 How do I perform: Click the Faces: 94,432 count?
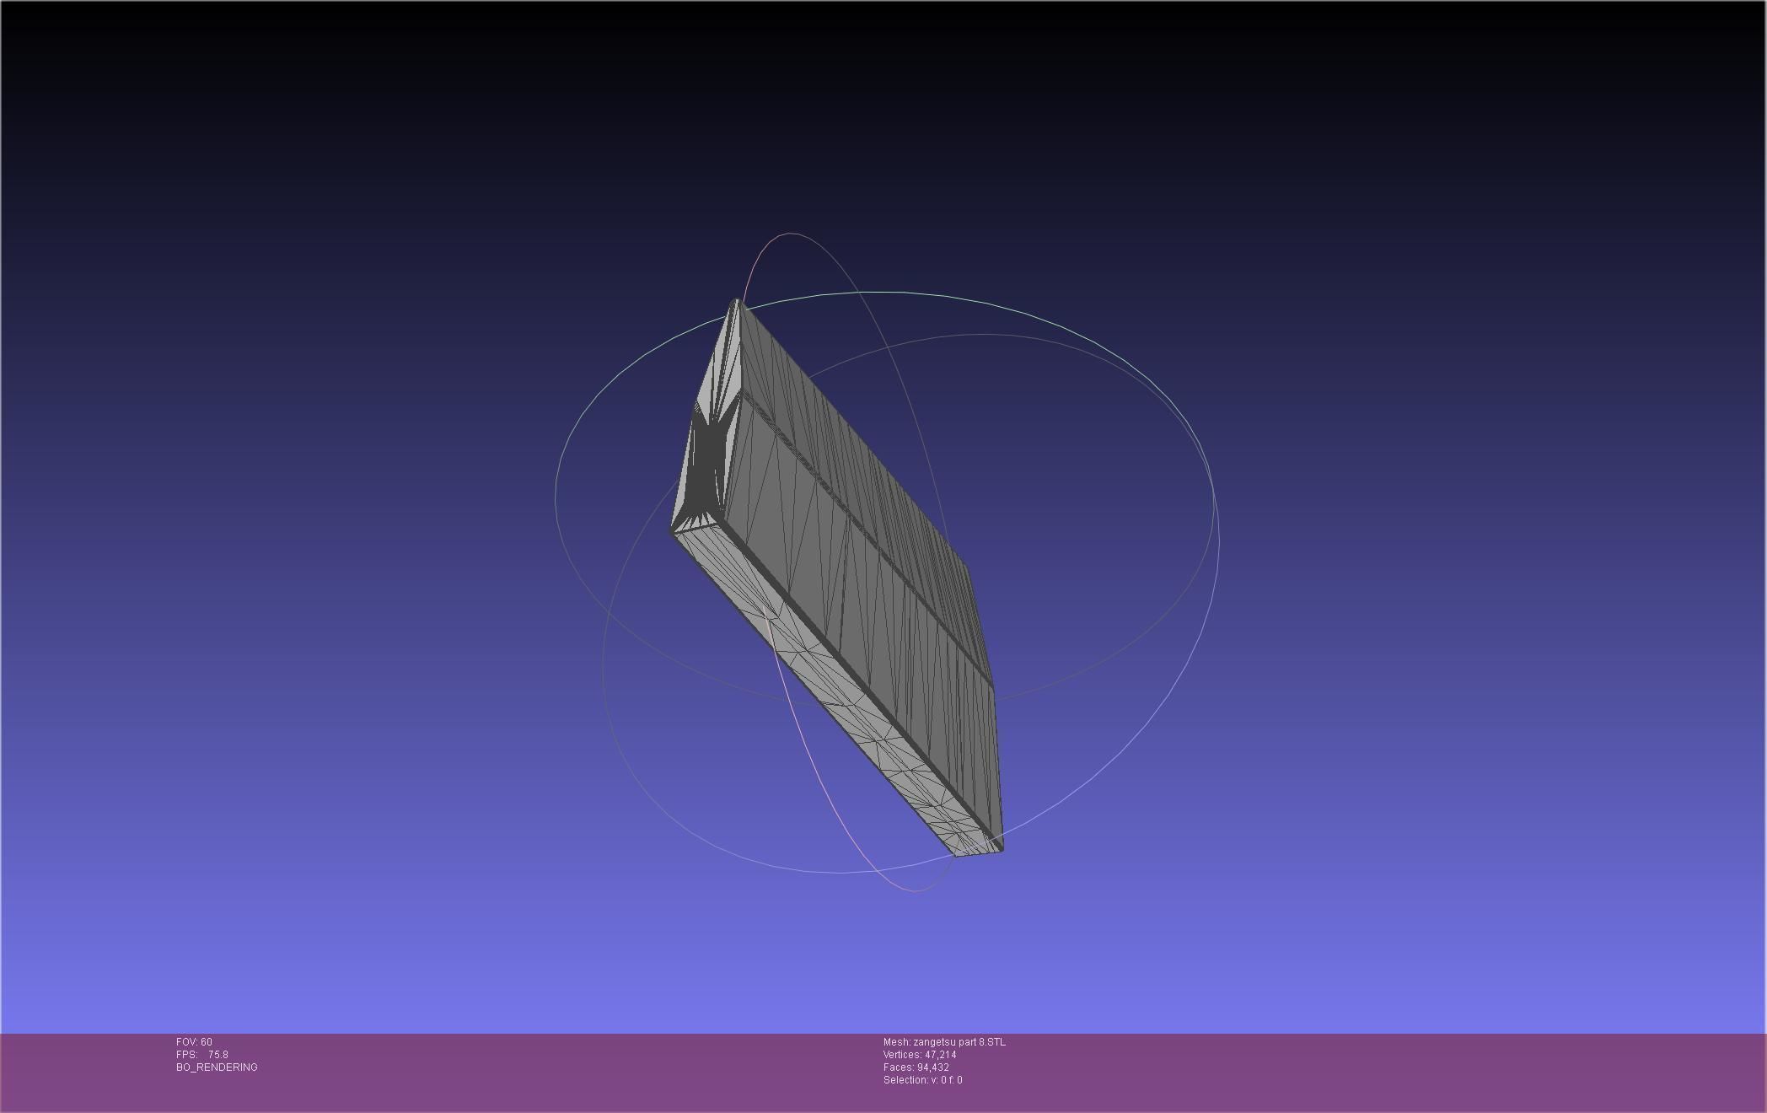tap(916, 1067)
